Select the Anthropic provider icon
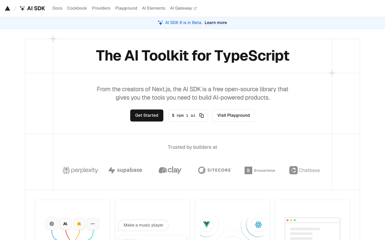This screenshot has width=385, height=240. point(65,224)
